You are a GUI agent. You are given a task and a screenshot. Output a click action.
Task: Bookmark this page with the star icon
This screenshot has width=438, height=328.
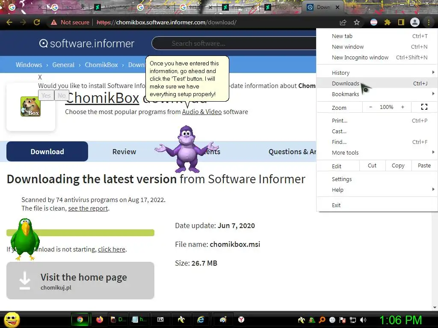click(357, 22)
